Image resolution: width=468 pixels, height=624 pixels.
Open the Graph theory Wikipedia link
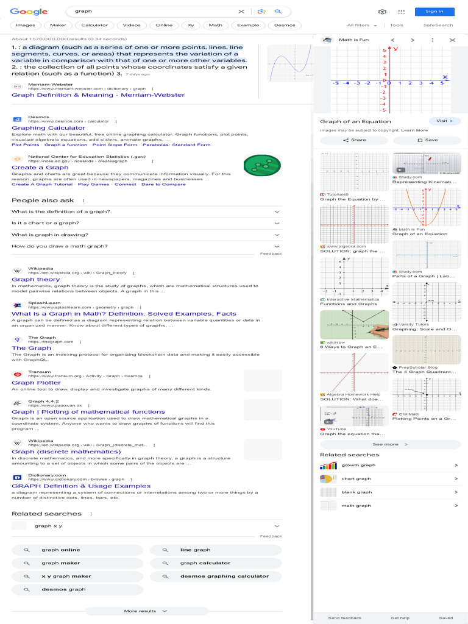(x=36, y=279)
